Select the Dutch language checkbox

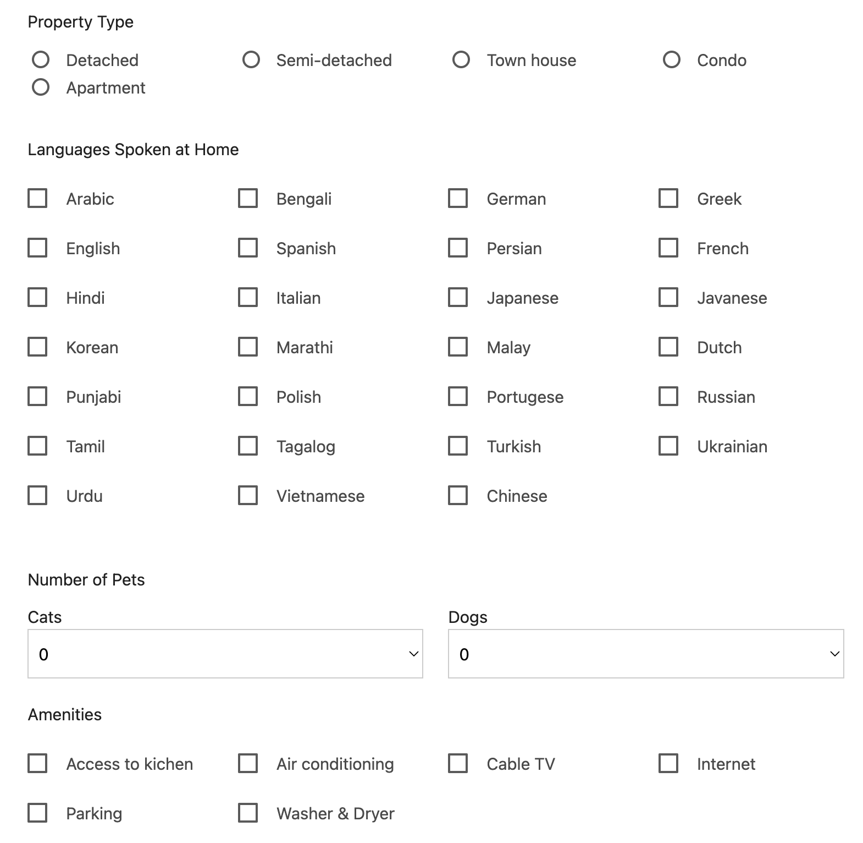tap(668, 347)
